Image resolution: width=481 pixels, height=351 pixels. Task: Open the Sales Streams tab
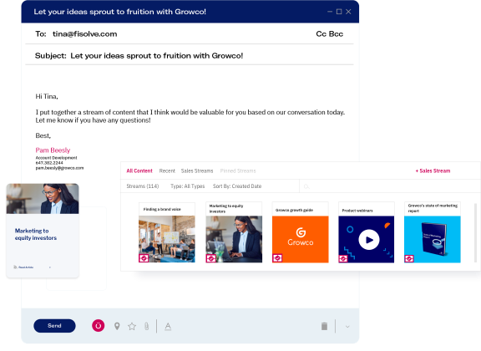pos(197,170)
